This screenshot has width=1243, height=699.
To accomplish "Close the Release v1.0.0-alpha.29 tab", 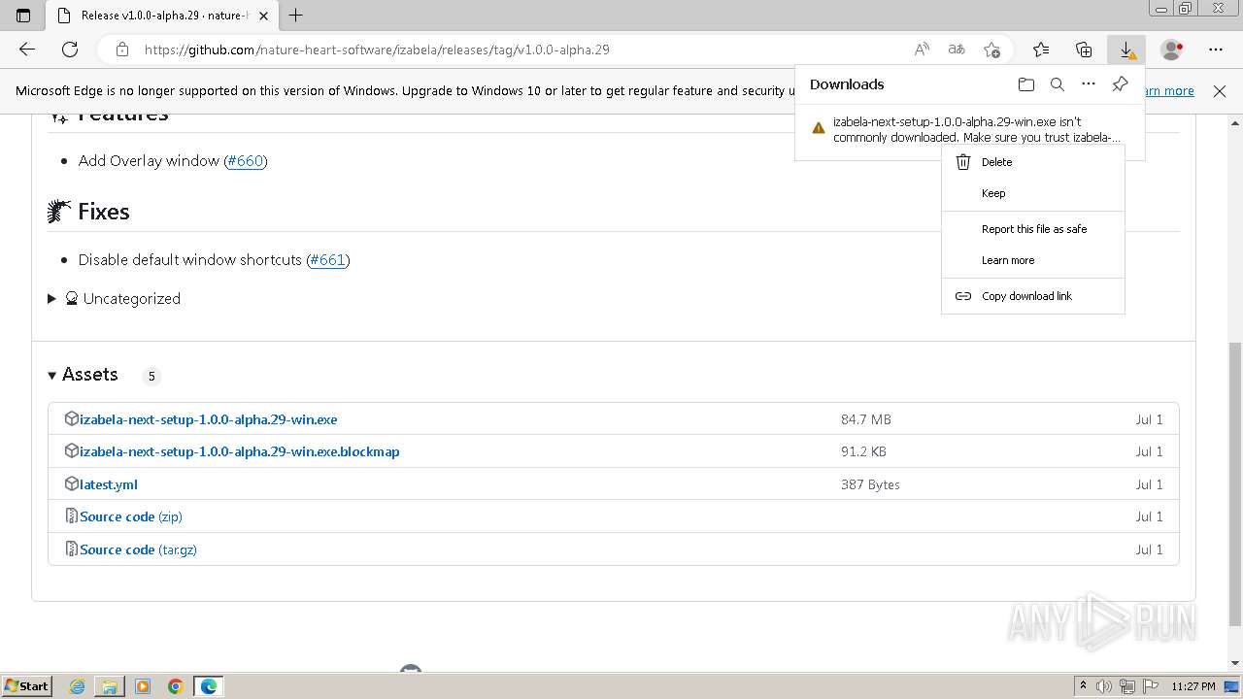I will tap(263, 16).
